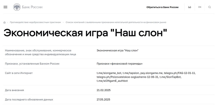The width and height of the screenshot is (215, 105).
Task: Click text t.me/slONgamE_authbot
Action: pyautogui.click(x=112, y=81)
